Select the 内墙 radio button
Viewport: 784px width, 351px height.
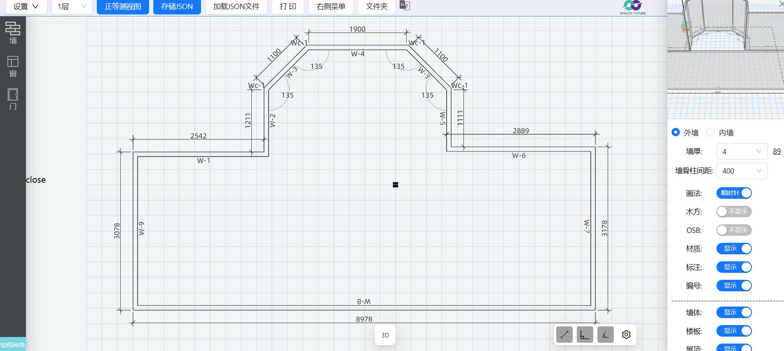[x=711, y=132]
